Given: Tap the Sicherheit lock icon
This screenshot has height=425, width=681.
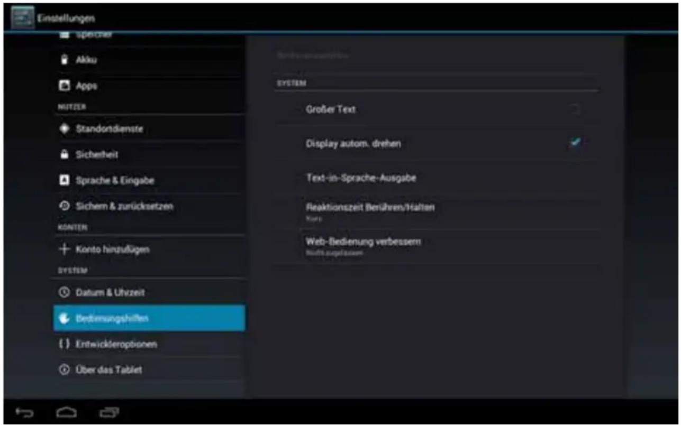Looking at the screenshot, I should pos(65,155).
